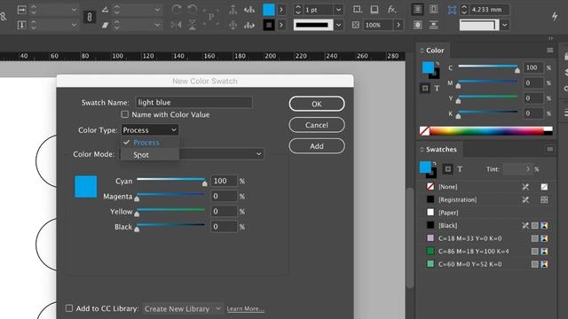The height and width of the screenshot is (319, 568).
Task: Open the rotation angle dropdown
Action: 158,10
